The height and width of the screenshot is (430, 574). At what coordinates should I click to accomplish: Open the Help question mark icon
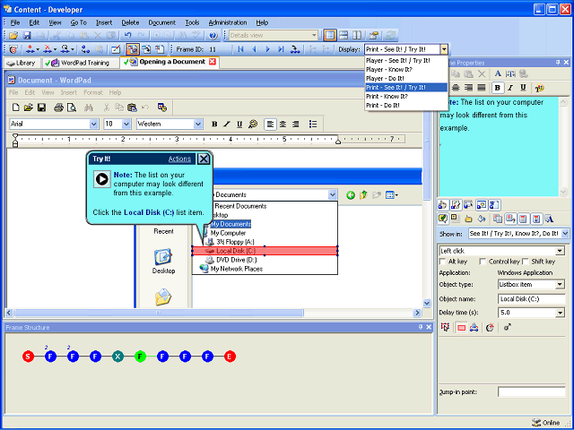213,36
